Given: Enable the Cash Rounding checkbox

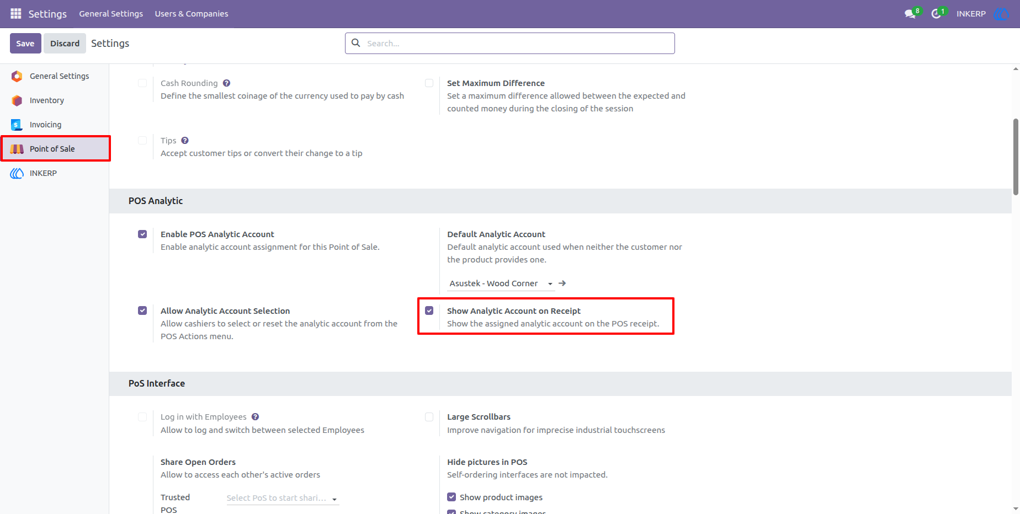Looking at the screenshot, I should [142, 83].
